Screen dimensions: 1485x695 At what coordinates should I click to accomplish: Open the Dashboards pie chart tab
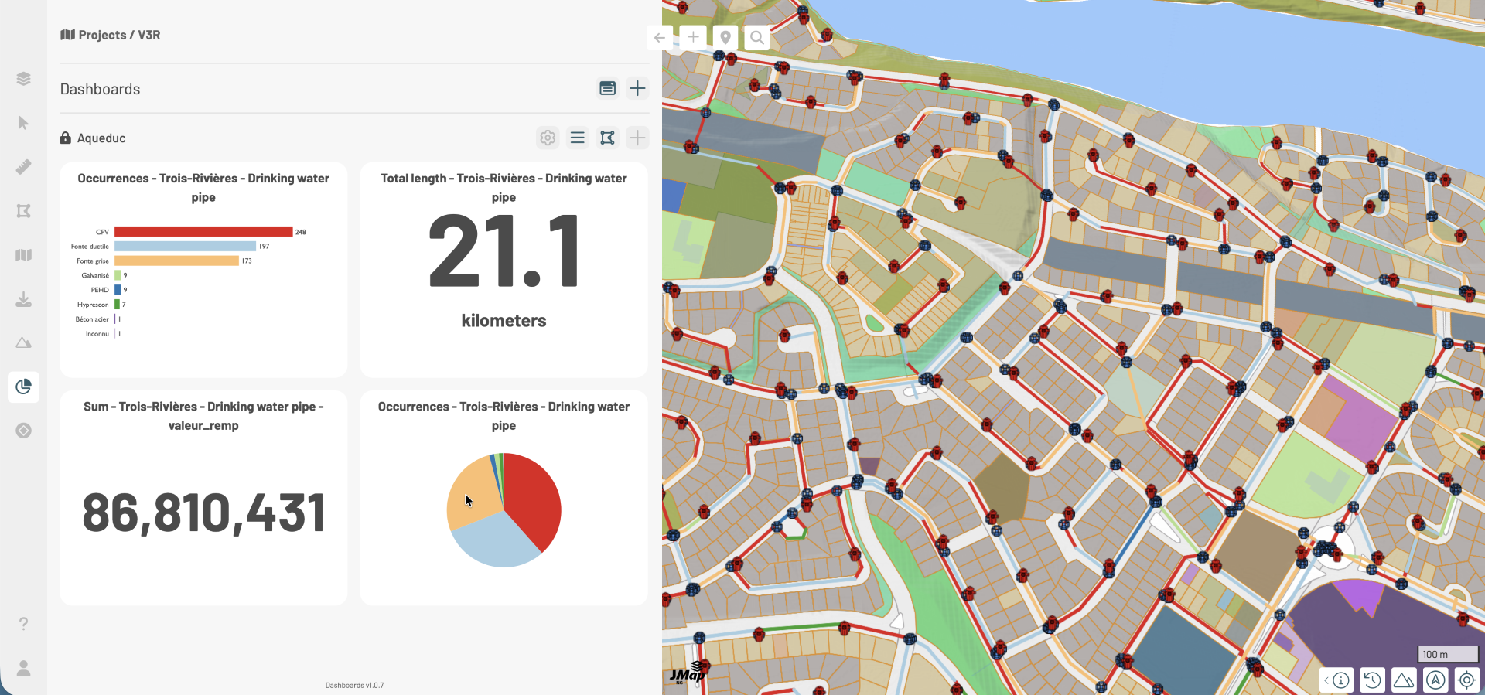coord(23,387)
